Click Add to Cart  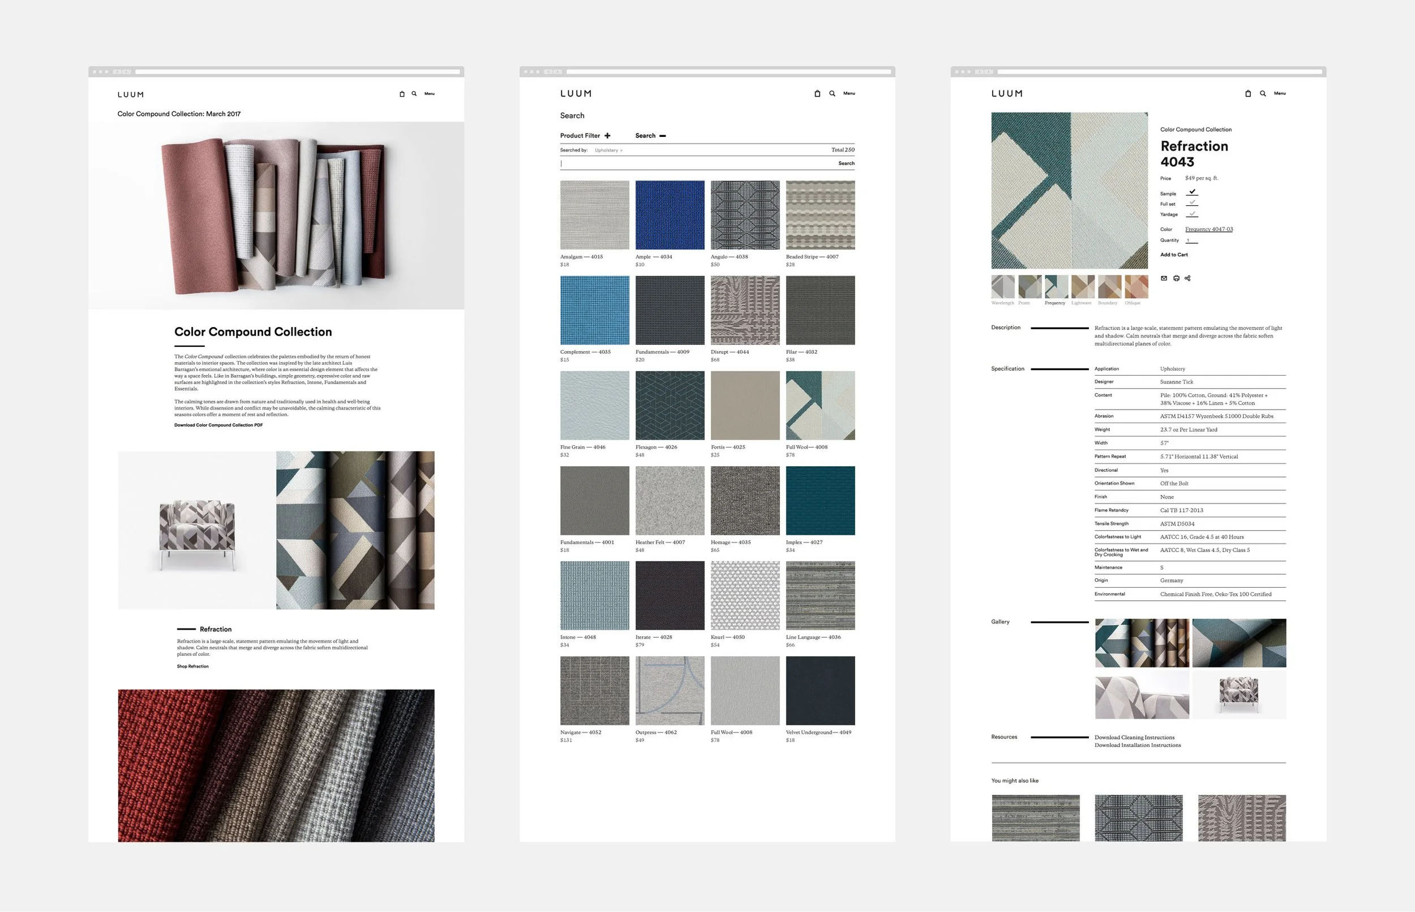pyautogui.click(x=1173, y=255)
